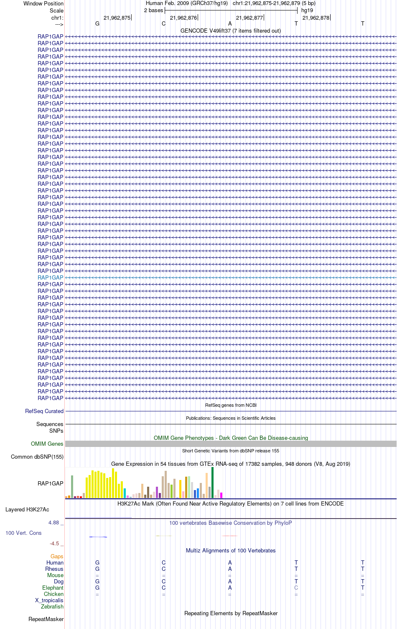Click the cyan bar in GTEx chart

[125, 493]
